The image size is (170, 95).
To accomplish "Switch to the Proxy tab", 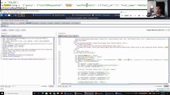I will point(17,23).
